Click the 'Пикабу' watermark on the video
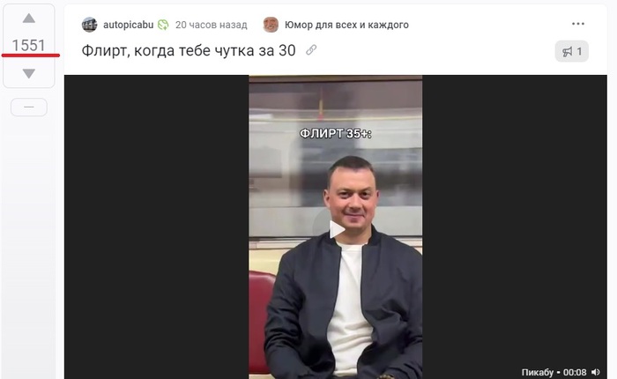 [x=537, y=372]
